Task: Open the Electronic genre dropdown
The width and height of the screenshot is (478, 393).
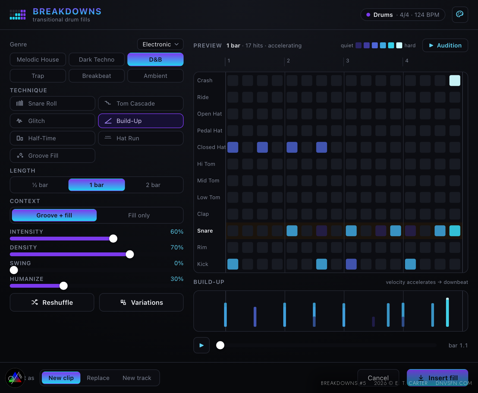Action: [x=160, y=44]
